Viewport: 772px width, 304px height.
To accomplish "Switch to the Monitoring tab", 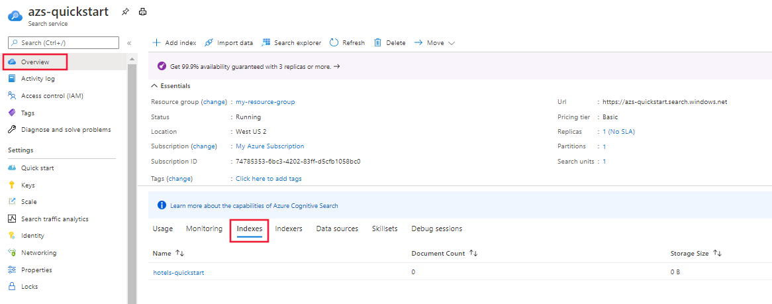I will pos(205,228).
